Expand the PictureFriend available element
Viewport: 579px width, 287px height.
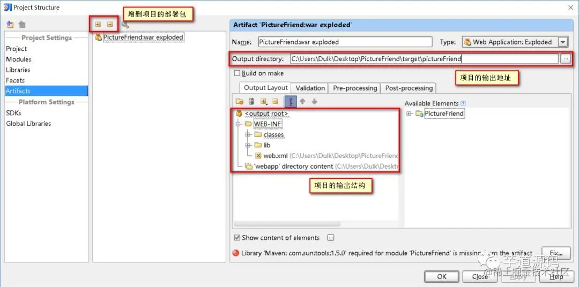pos(409,114)
